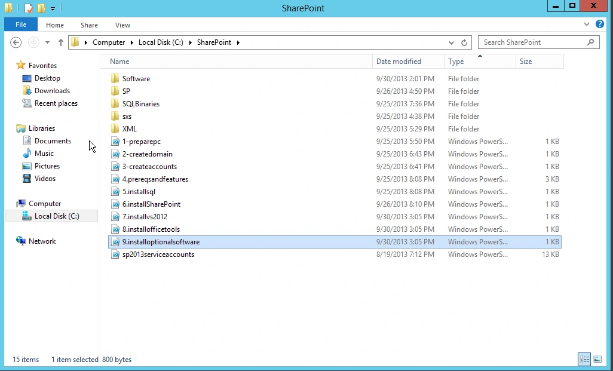Screen dimensions: 613x371
Task: Click the search magnifier icon
Action: pyautogui.click(x=591, y=42)
